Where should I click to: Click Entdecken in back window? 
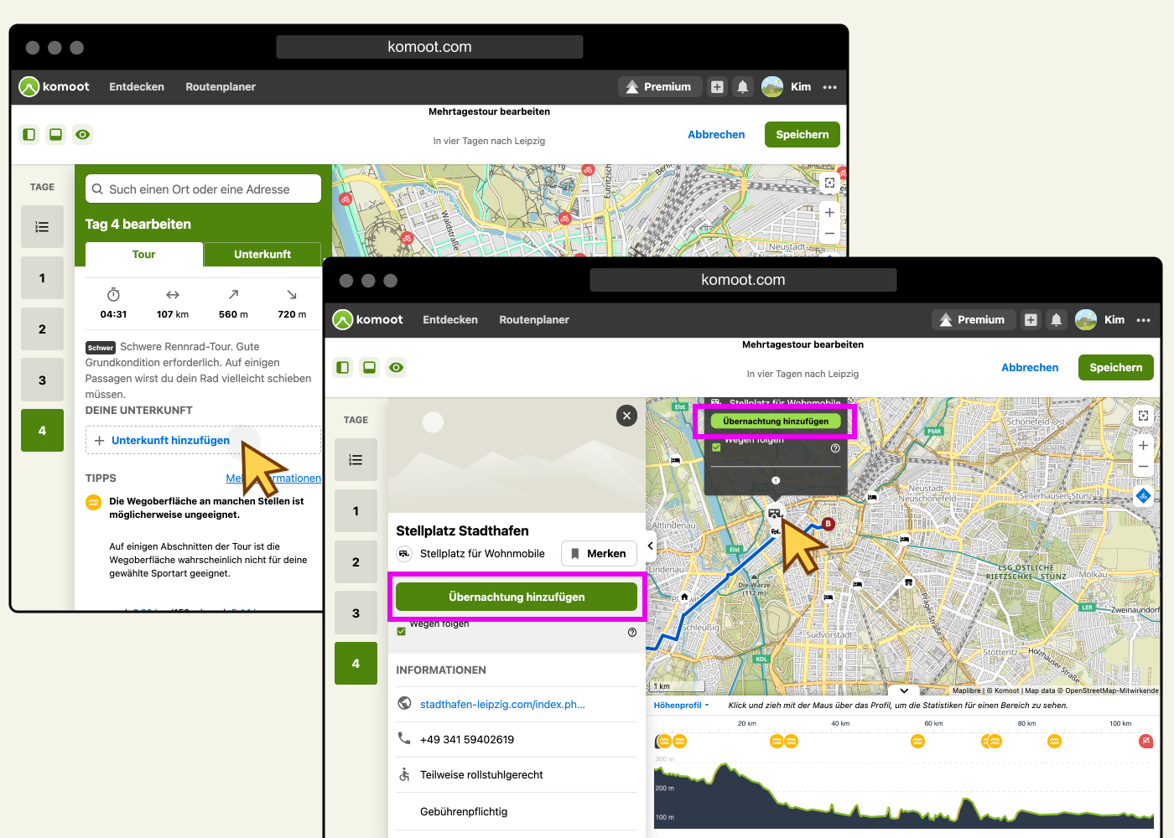(x=137, y=87)
